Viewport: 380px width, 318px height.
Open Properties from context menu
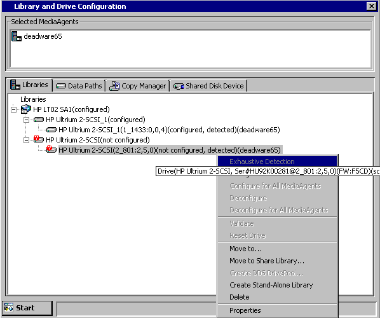click(x=277, y=310)
